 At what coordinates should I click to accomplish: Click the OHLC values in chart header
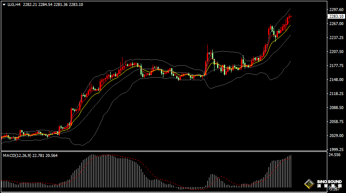click(58, 5)
